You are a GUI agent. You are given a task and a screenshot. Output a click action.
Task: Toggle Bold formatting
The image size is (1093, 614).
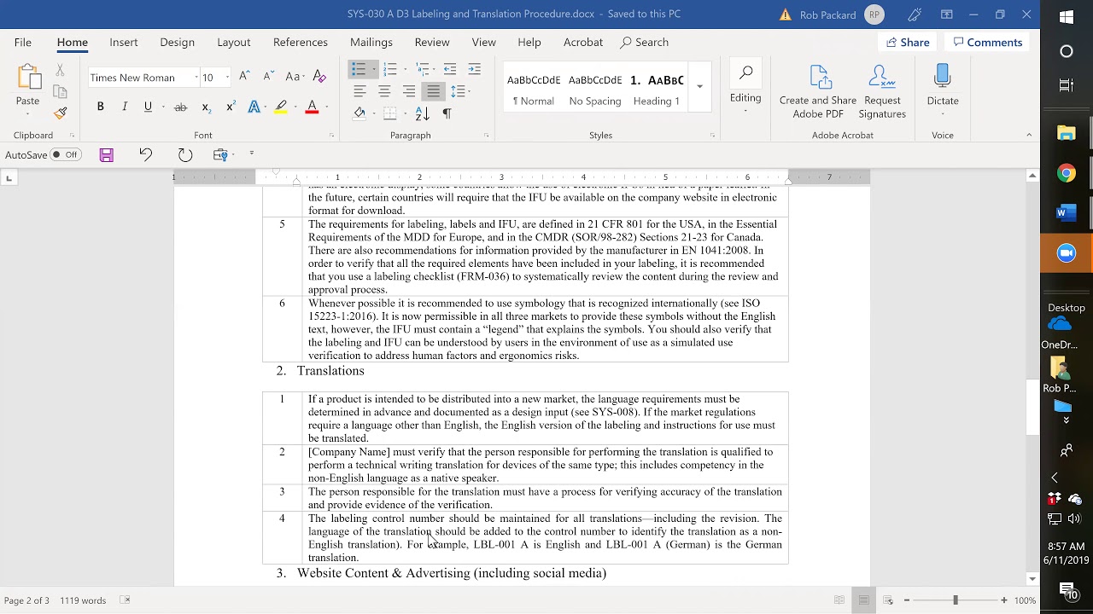pyautogui.click(x=100, y=107)
